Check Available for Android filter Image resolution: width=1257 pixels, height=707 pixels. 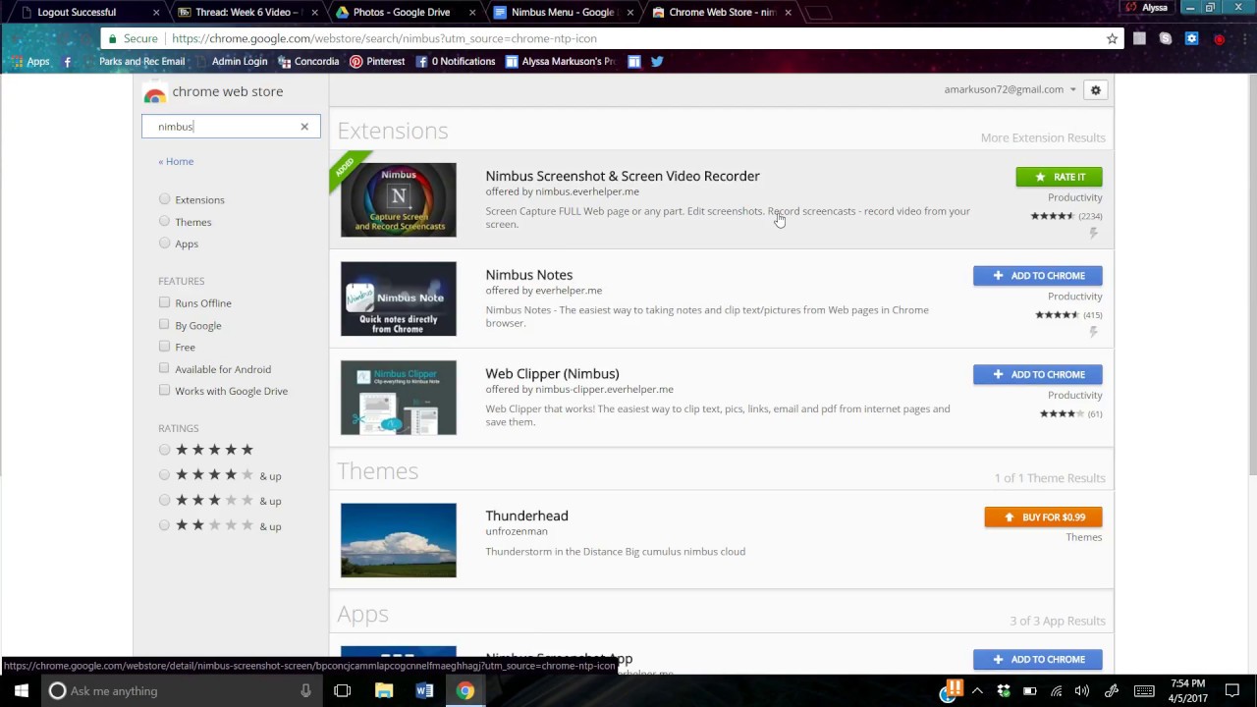pos(164,368)
